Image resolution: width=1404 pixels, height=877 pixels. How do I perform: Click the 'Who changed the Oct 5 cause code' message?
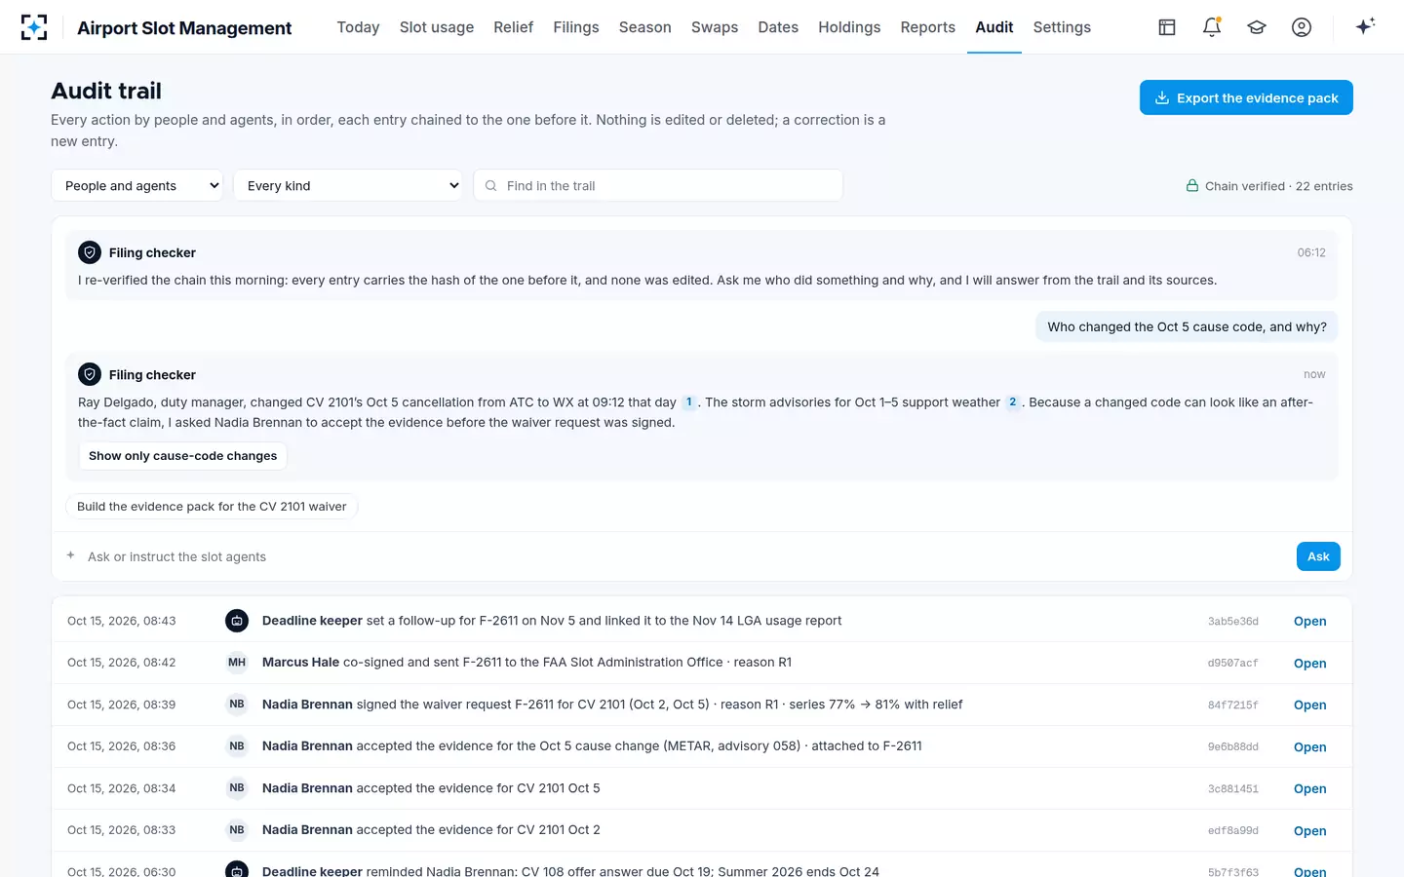tap(1187, 326)
